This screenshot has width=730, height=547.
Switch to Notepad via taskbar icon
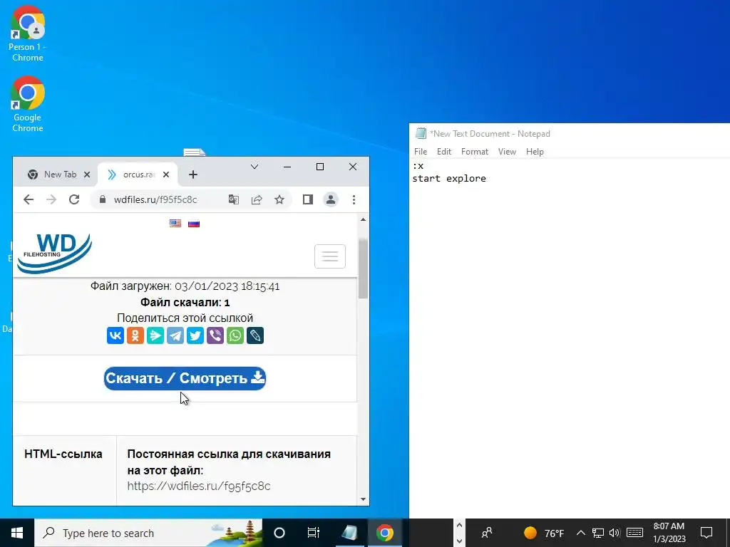[x=349, y=533]
